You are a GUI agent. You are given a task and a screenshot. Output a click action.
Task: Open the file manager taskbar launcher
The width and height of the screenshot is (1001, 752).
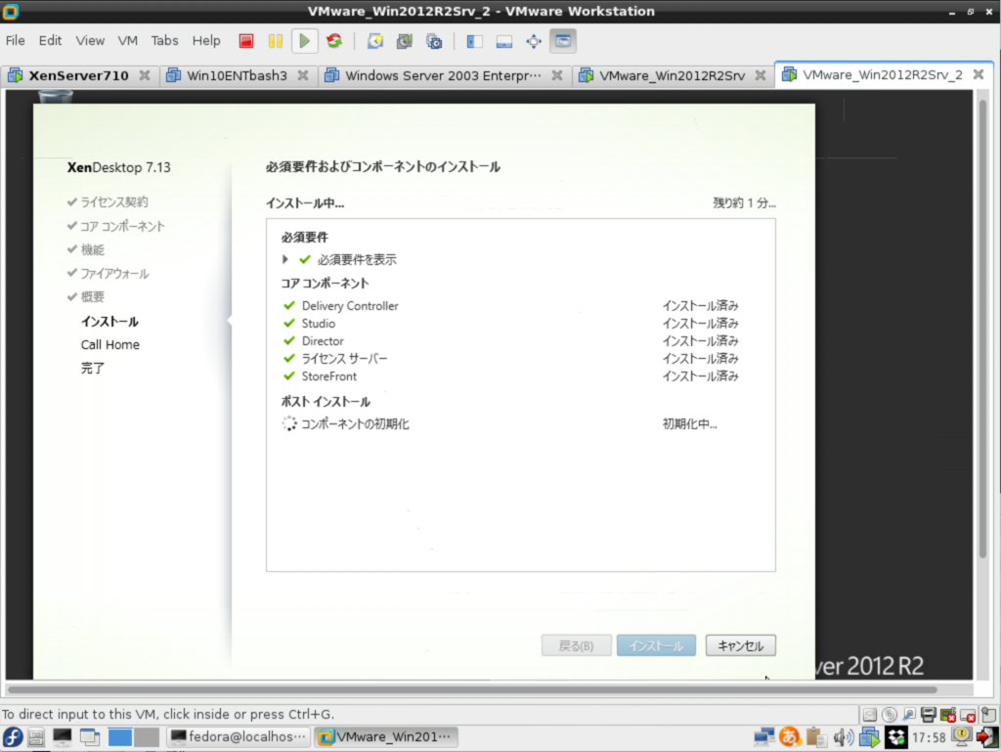[36, 737]
